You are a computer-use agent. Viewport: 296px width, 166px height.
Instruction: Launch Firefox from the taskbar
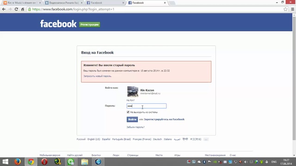(x=18, y=162)
